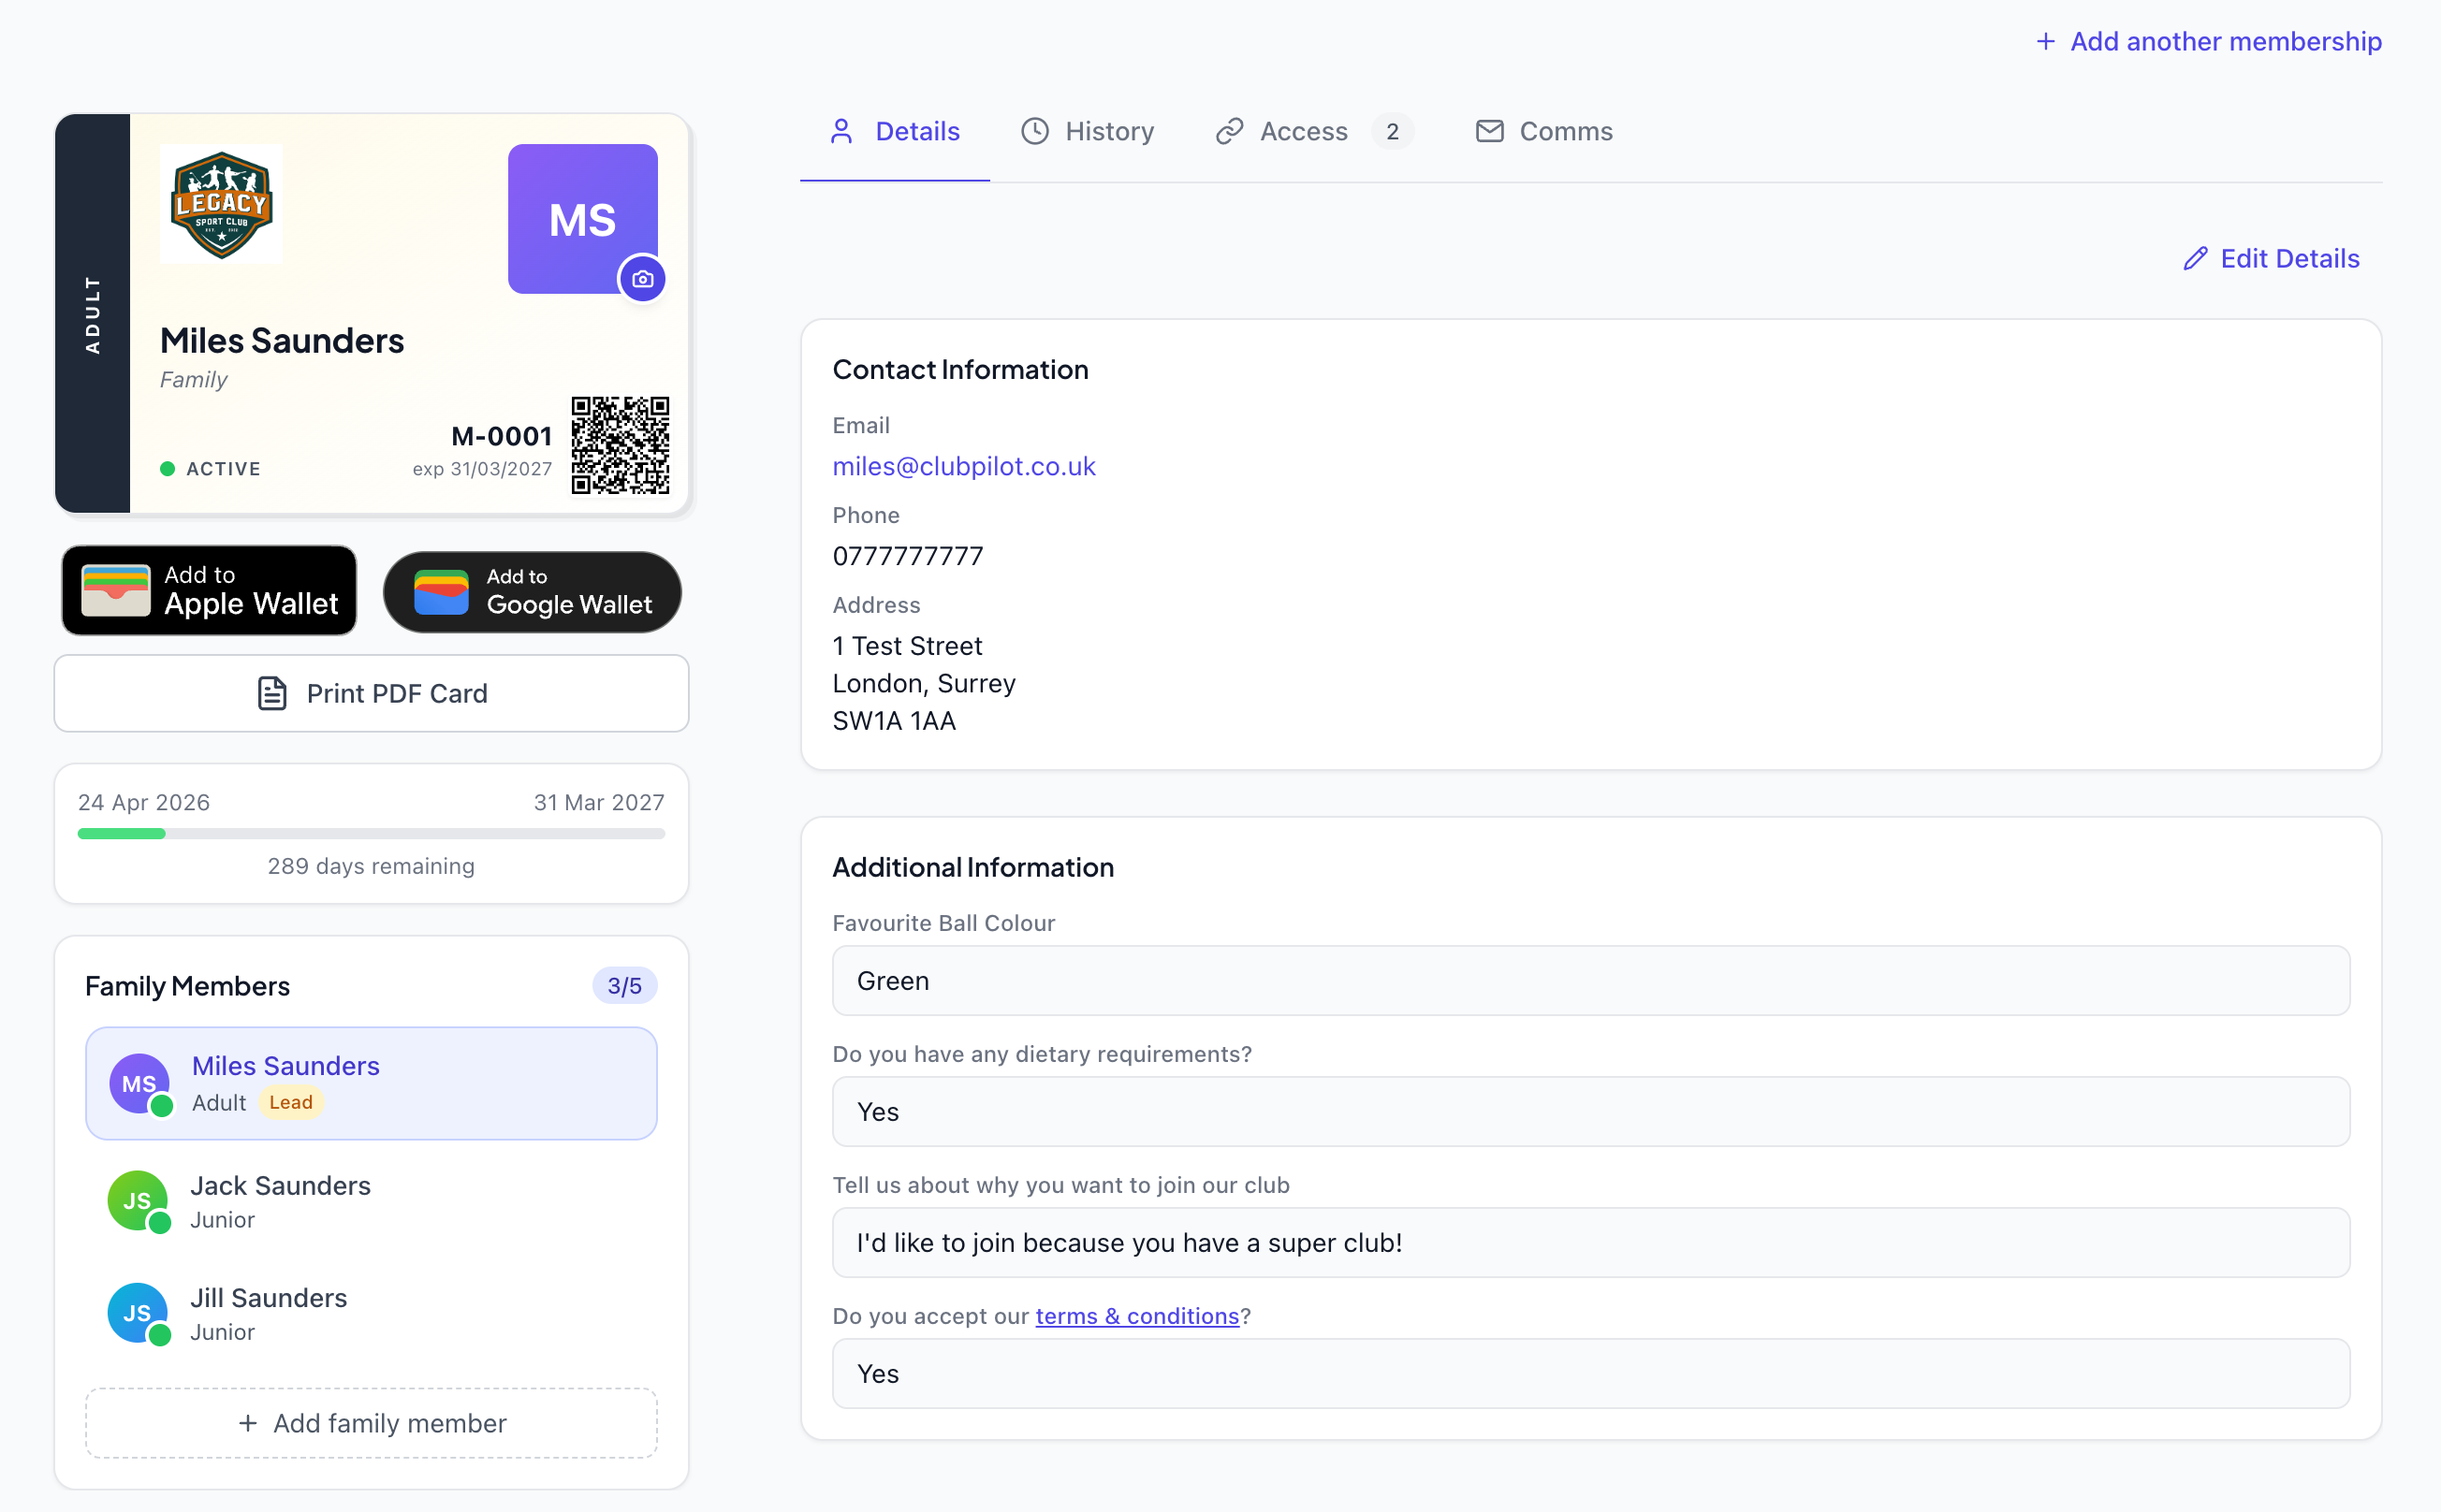The image size is (2441, 1512).
Task: Click the Google Wallet logo icon
Action: coord(441,591)
